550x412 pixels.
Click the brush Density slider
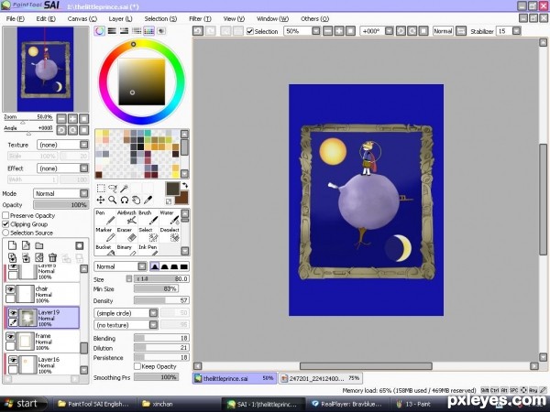161,300
